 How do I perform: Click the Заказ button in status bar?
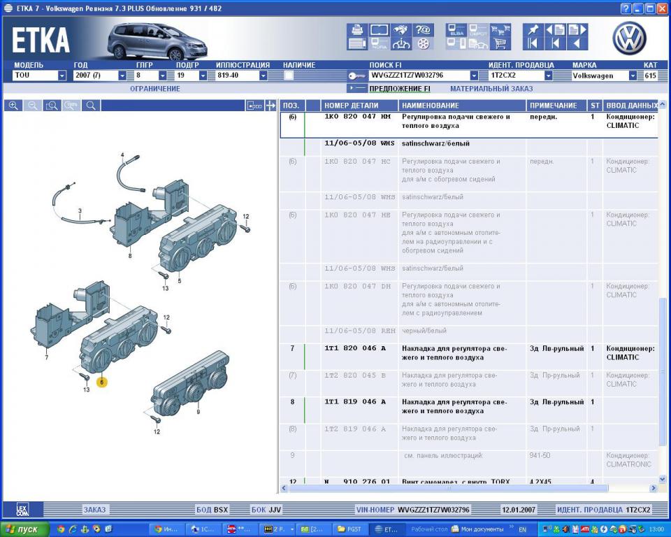click(x=94, y=510)
